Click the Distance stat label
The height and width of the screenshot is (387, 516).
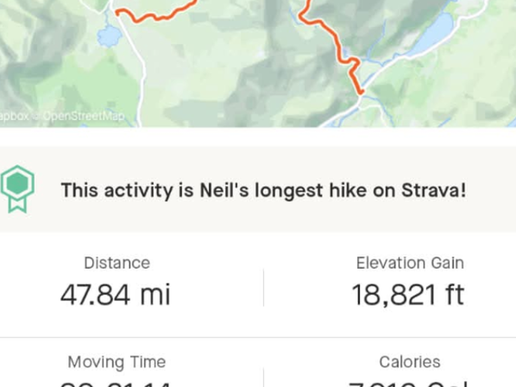(117, 263)
